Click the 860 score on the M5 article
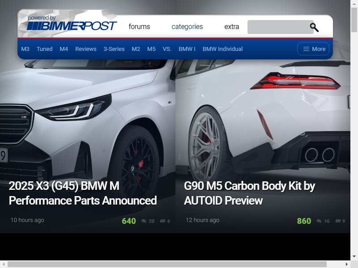 (x=304, y=221)
